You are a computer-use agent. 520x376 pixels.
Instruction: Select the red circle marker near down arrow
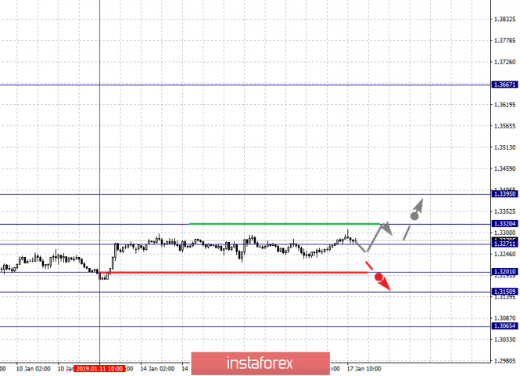pos(378,277)
